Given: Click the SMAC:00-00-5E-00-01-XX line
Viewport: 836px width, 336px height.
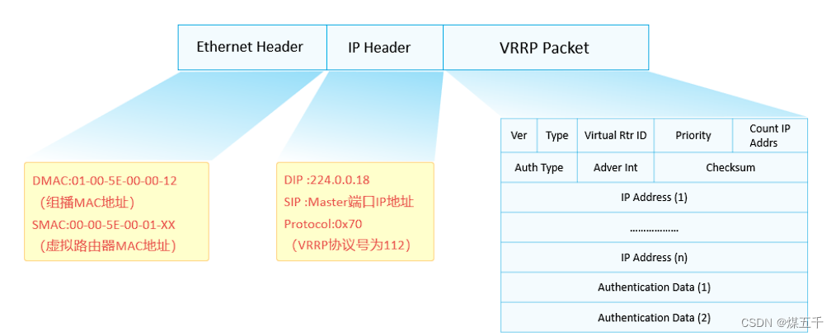Looking at the screenshot, I should coord(103,225).
